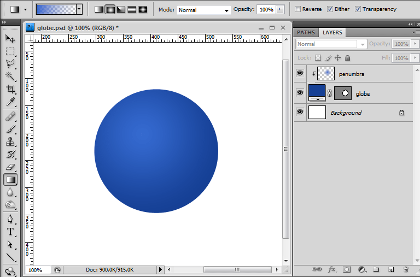This screenshot has height=277, width=420.
Task: Select the Move tool
Action: (x=10, y=38)
